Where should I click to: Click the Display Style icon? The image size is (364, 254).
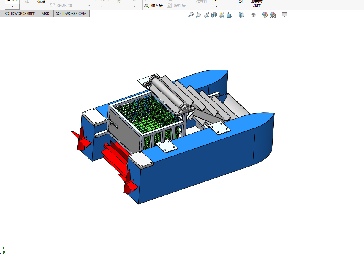pos(241,15)
